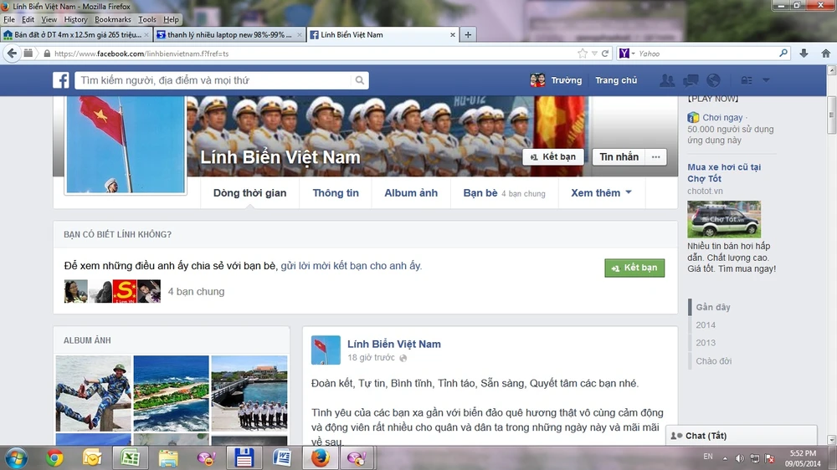Go to Firefox home page icon
This screenshot has width=837, height=470.
tap(826, 54)
